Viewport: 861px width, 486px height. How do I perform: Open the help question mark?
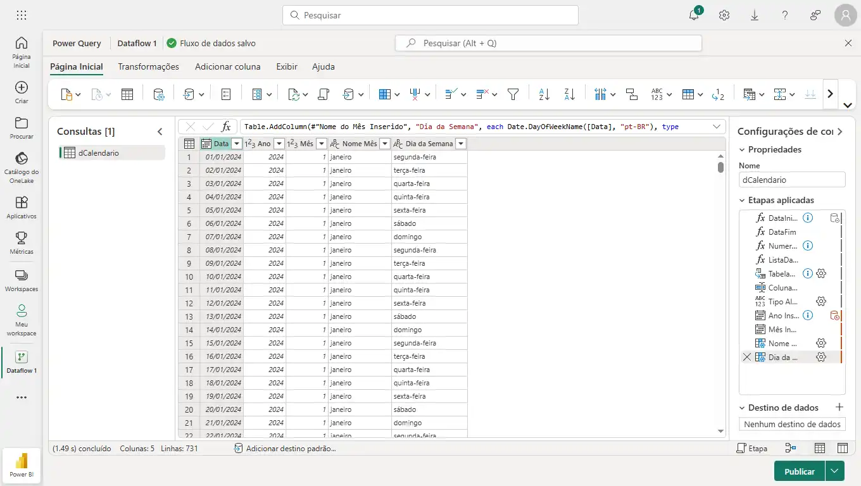tap(785, 15)
